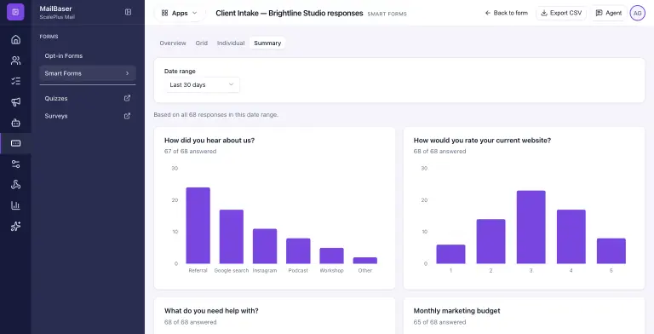Click Back to form
The image size is (654, 334).
coord(507,13)
